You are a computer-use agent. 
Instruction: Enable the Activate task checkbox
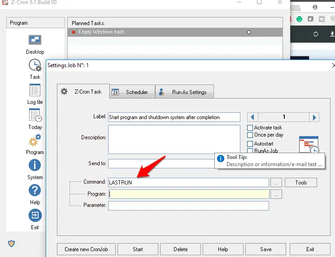tap(250, 128)
